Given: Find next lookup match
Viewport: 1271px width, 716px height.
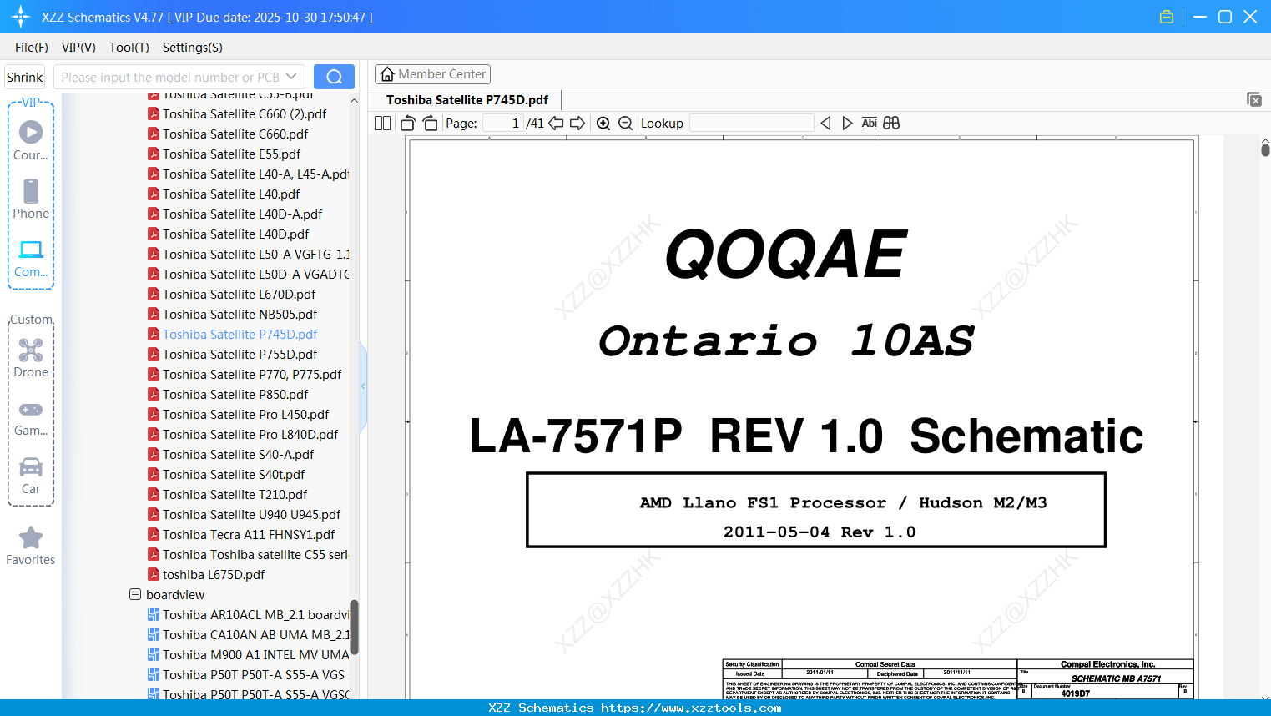Looking at the screenshot, I should point(847,124).
